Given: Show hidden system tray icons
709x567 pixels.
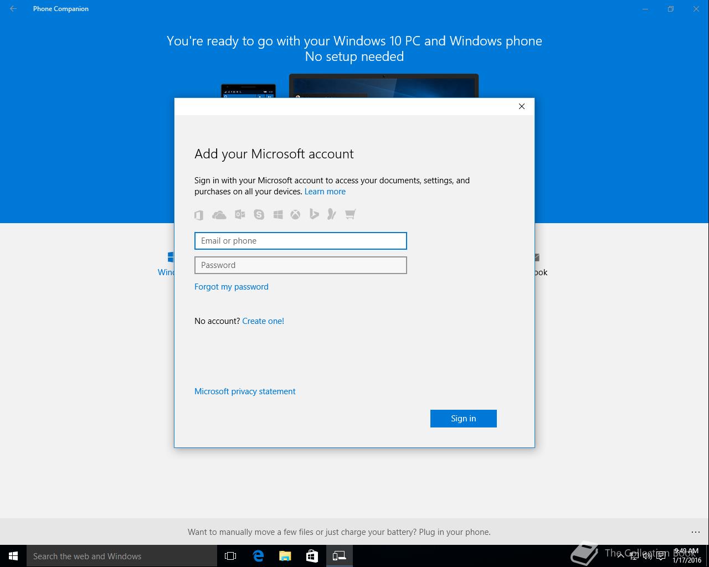Looking at the screenshot, I should (621, 556).
